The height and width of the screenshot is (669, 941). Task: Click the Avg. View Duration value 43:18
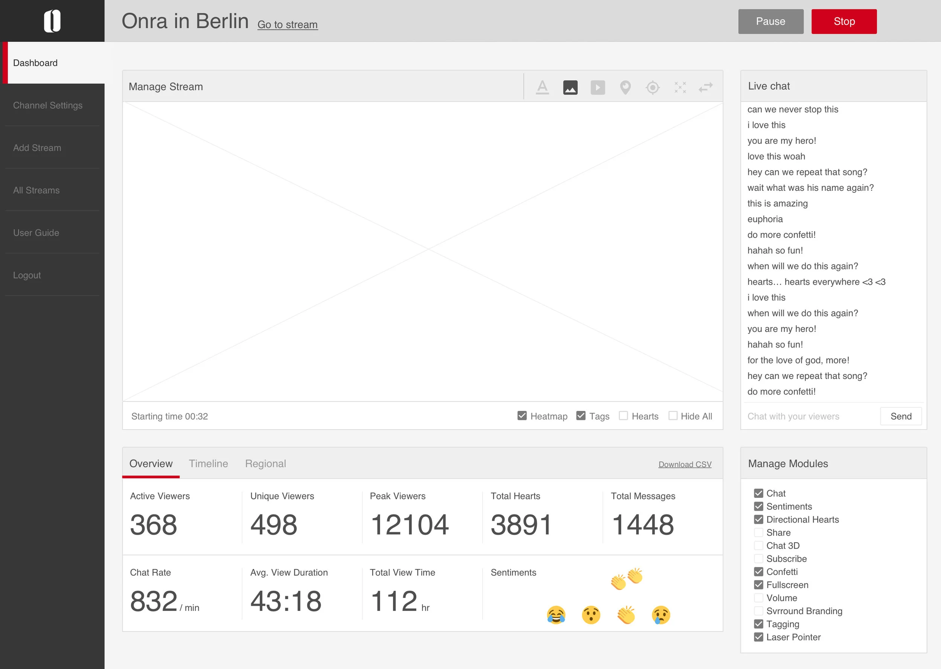pos(286,601)
